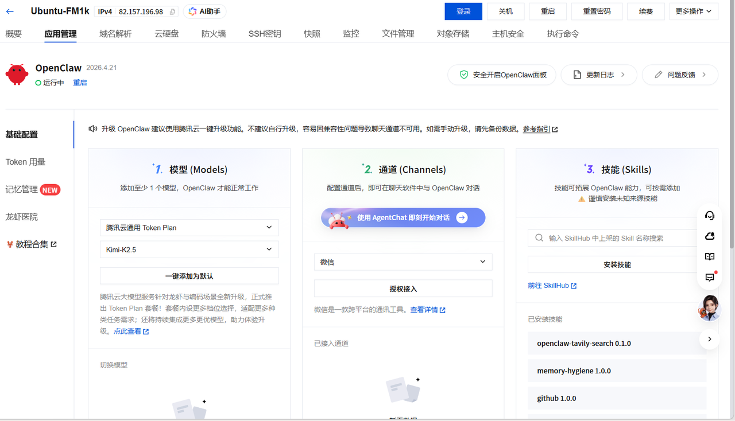Click the 关机 button
The height and width of the screenshot is (421, 735).
pyautogui.click(x=505, y=11)
